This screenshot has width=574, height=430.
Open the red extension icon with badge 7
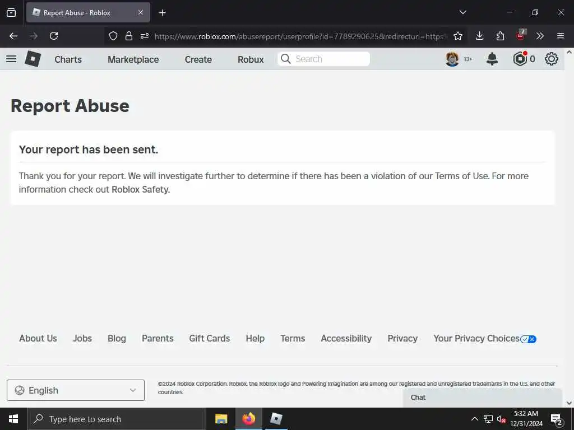[x=521, y=35]
